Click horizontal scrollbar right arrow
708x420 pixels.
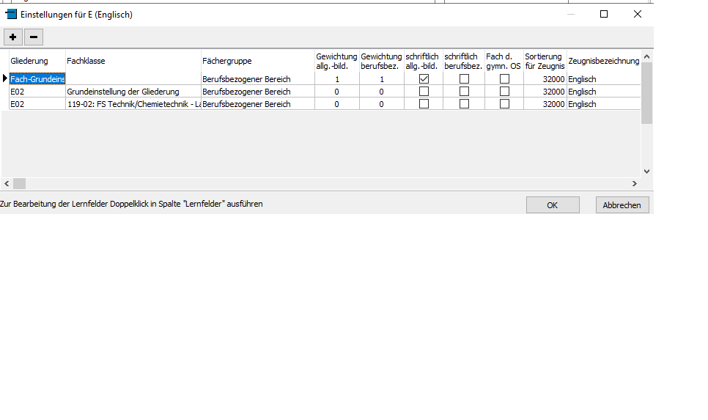[x=635, y=183]
